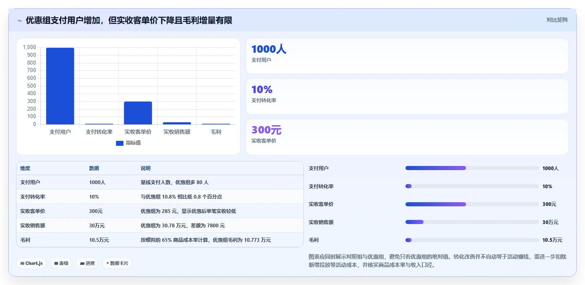585x285 pixels.
Task: Click the 1000人 table data cell
Action: 97,182
